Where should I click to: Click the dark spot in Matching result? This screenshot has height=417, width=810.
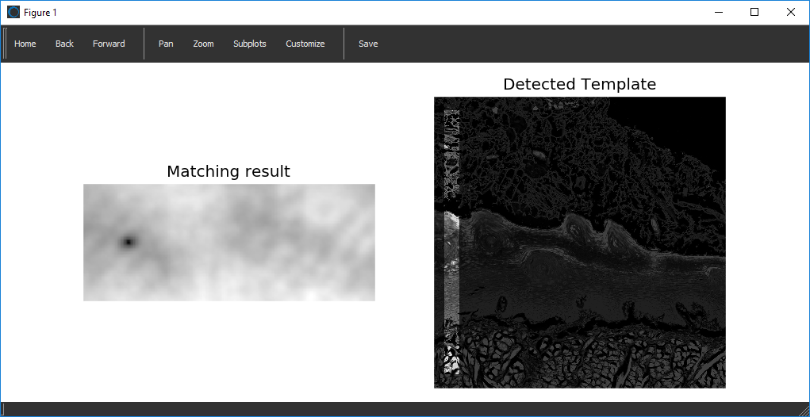127,242
